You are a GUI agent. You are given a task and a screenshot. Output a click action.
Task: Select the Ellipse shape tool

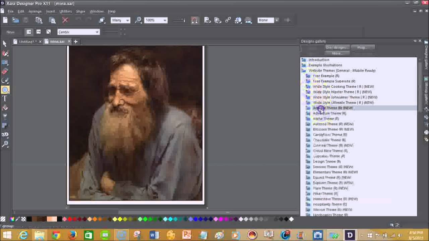pyautogui.click(x=5, y=89)
